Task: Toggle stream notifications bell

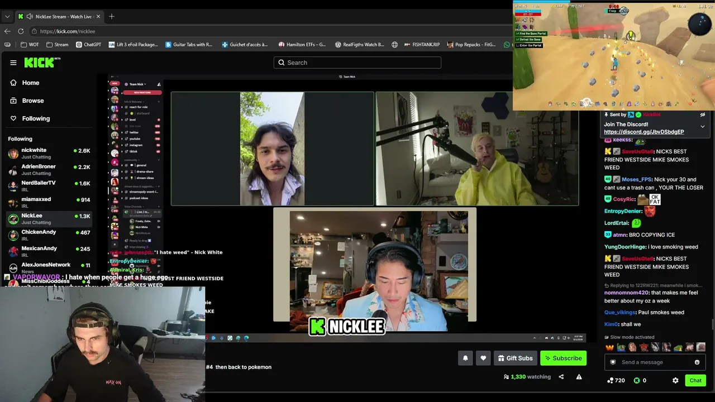Action: pyautogui.click(x=465, y=358)
